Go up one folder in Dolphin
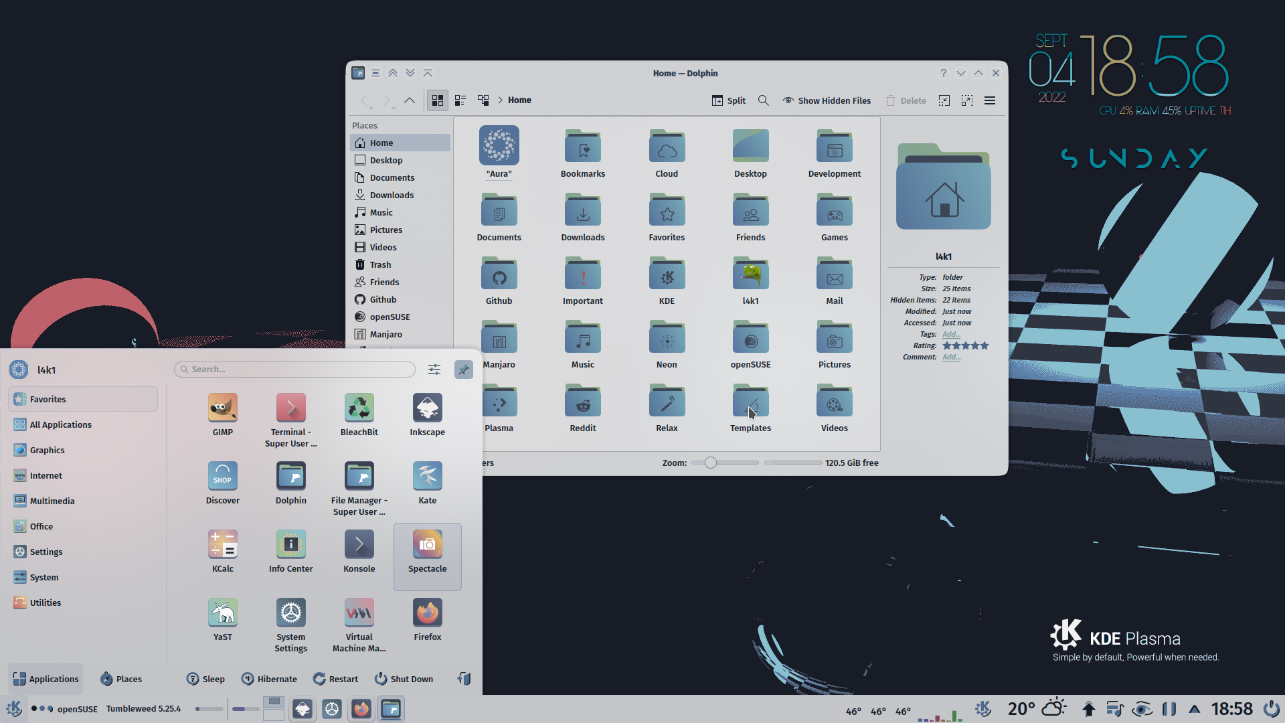Screen dimensions: 1285x723 coord(410,100)
